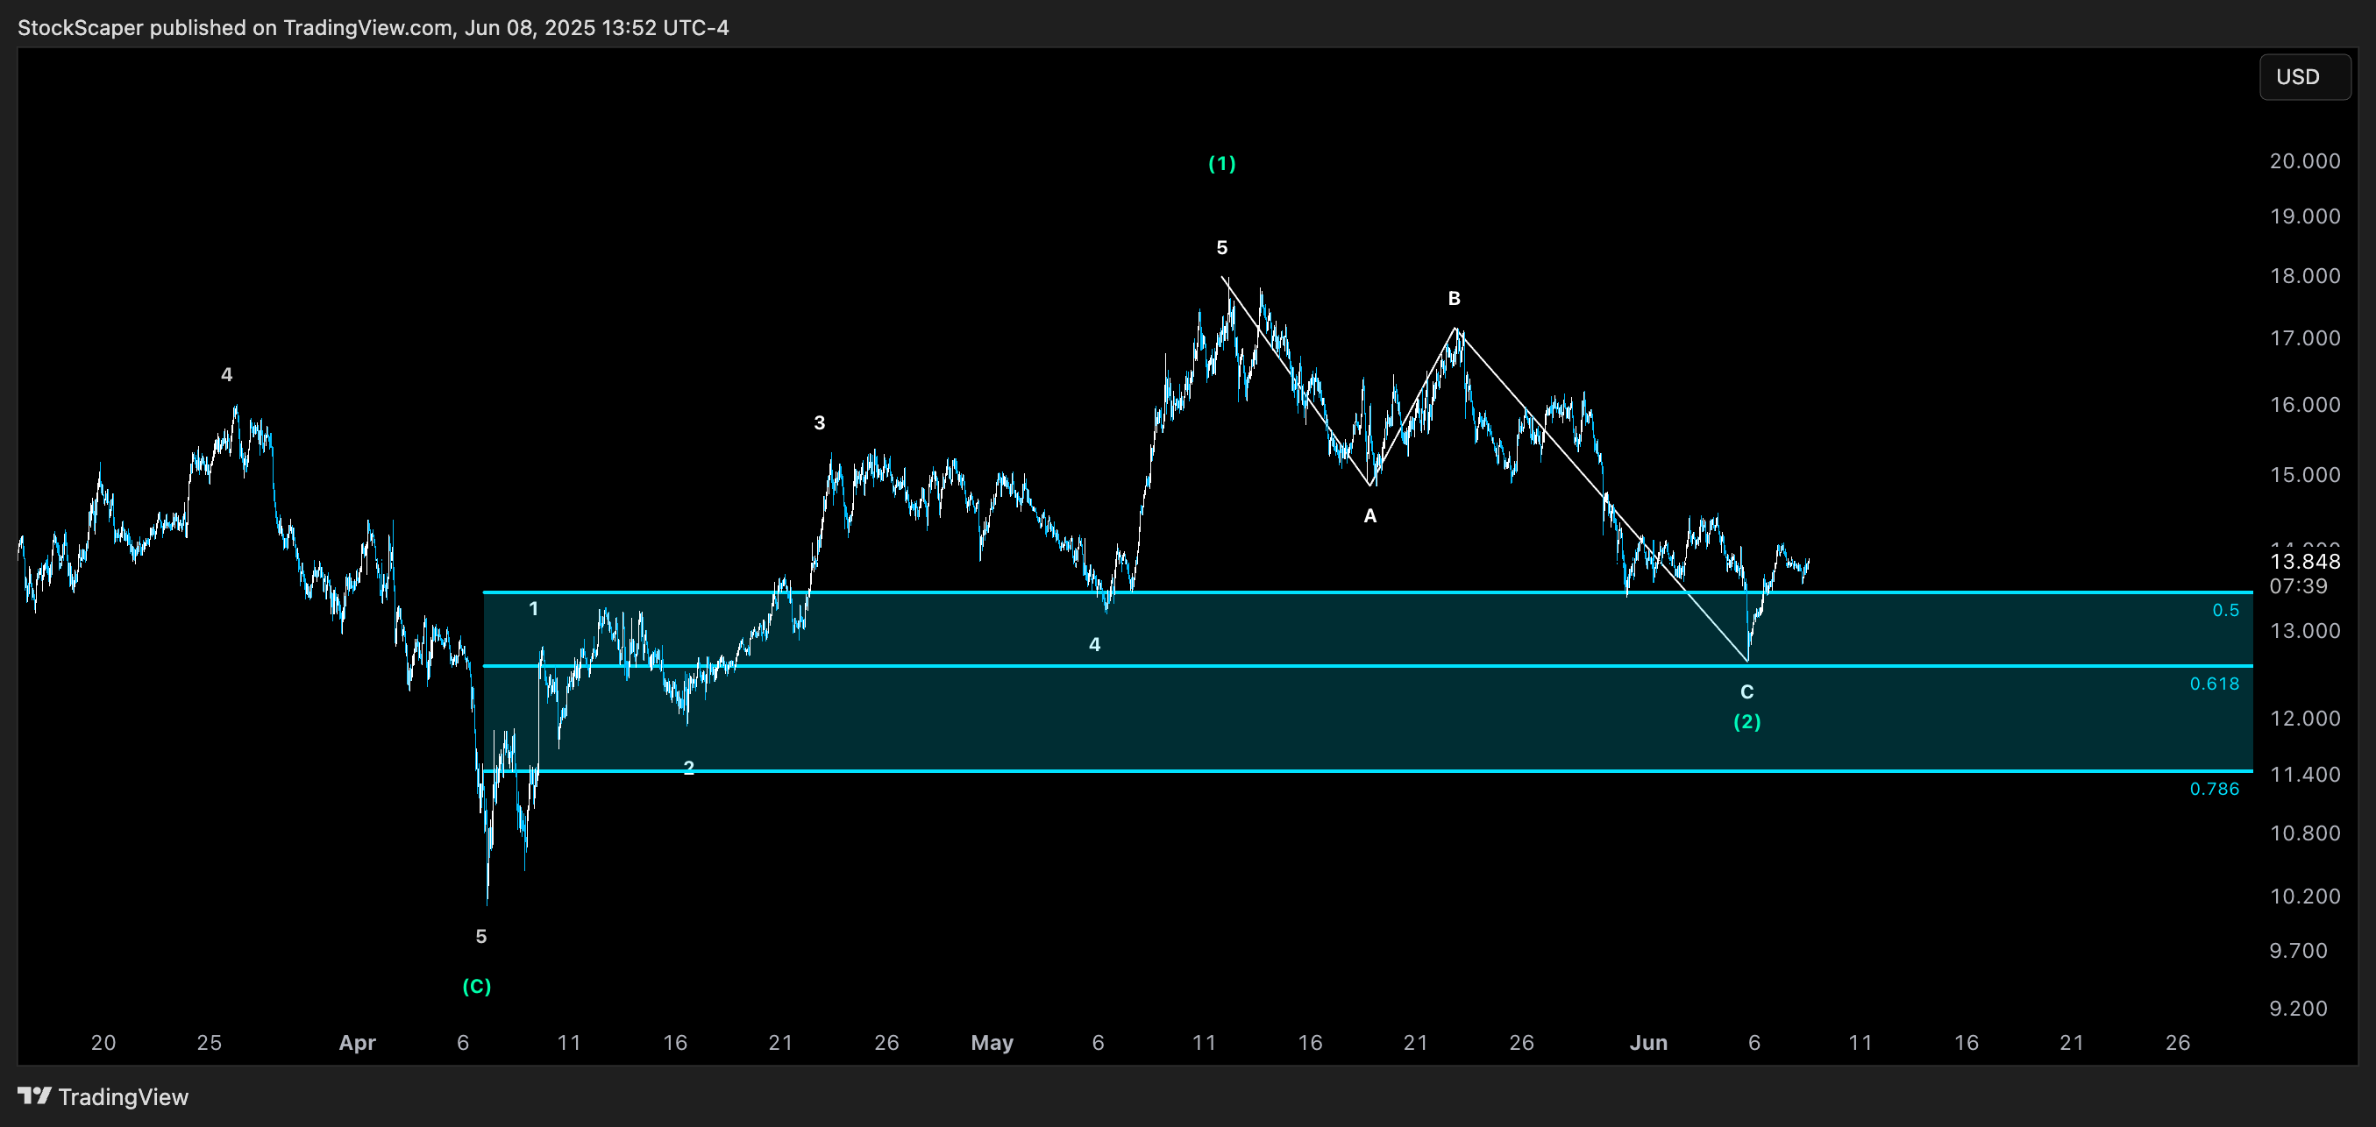The image size is (2376, 1127).
Task: Click the 15.000 price axis label
Action: click(2305, 475)
